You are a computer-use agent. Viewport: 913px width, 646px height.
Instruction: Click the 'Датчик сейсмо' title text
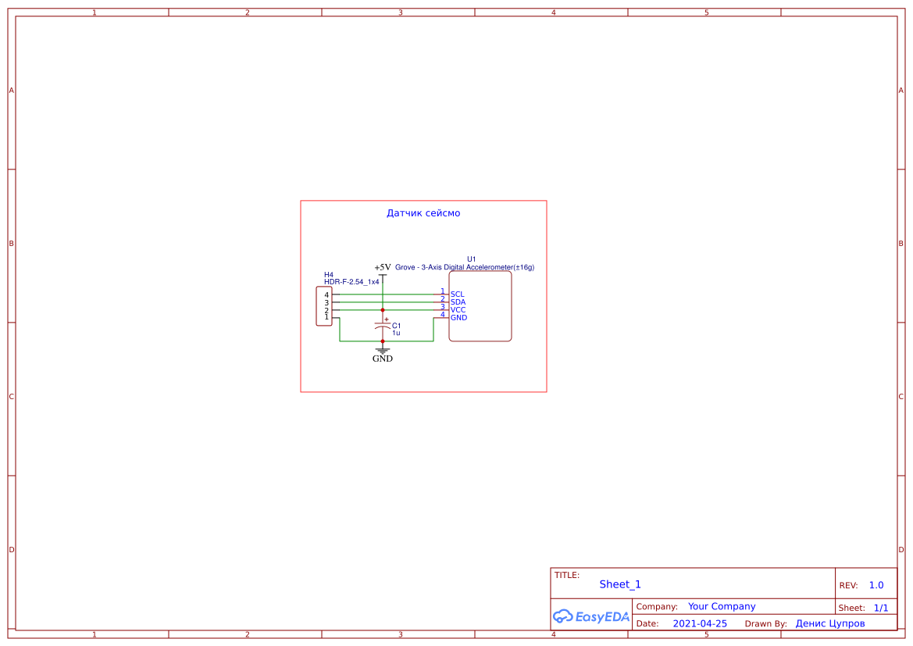click(423, 213)
